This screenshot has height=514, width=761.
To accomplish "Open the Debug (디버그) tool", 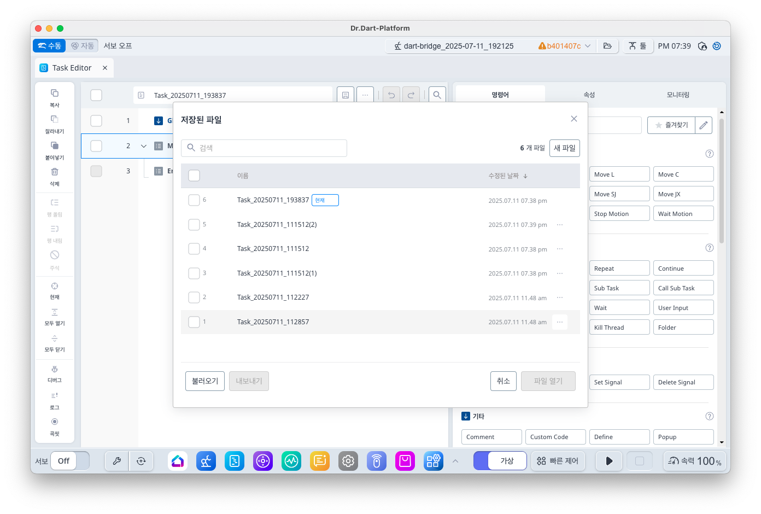I will click(x=55, y=370).
